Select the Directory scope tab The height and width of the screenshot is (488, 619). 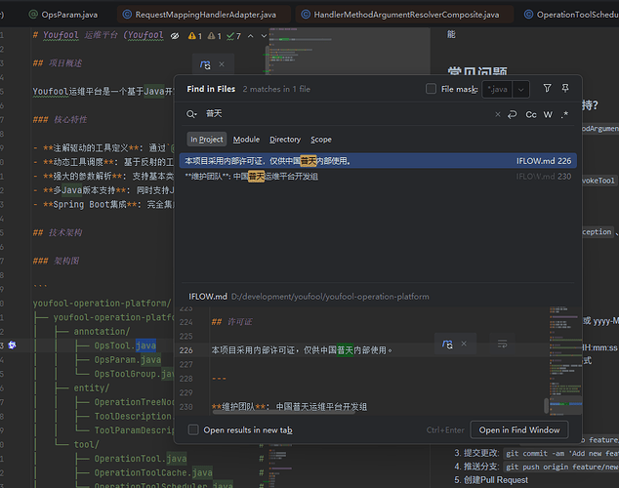[285, 140]
